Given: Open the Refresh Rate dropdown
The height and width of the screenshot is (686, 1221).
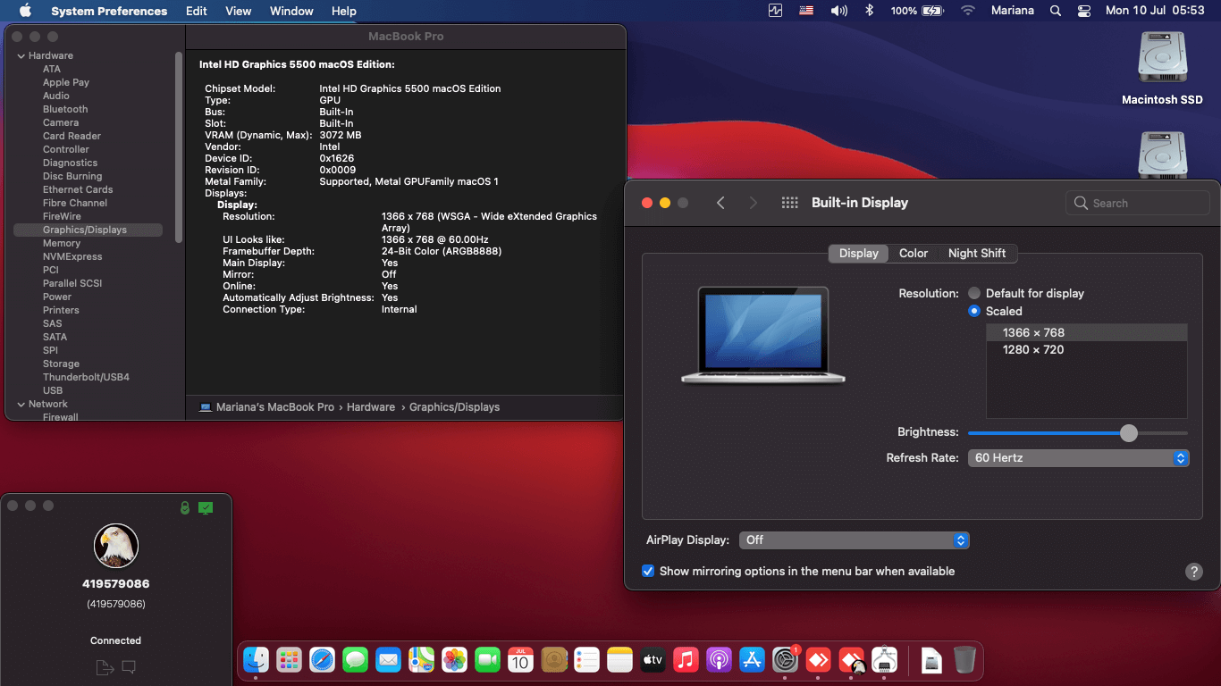Looking at the screenshot, I should [1078, 457].
